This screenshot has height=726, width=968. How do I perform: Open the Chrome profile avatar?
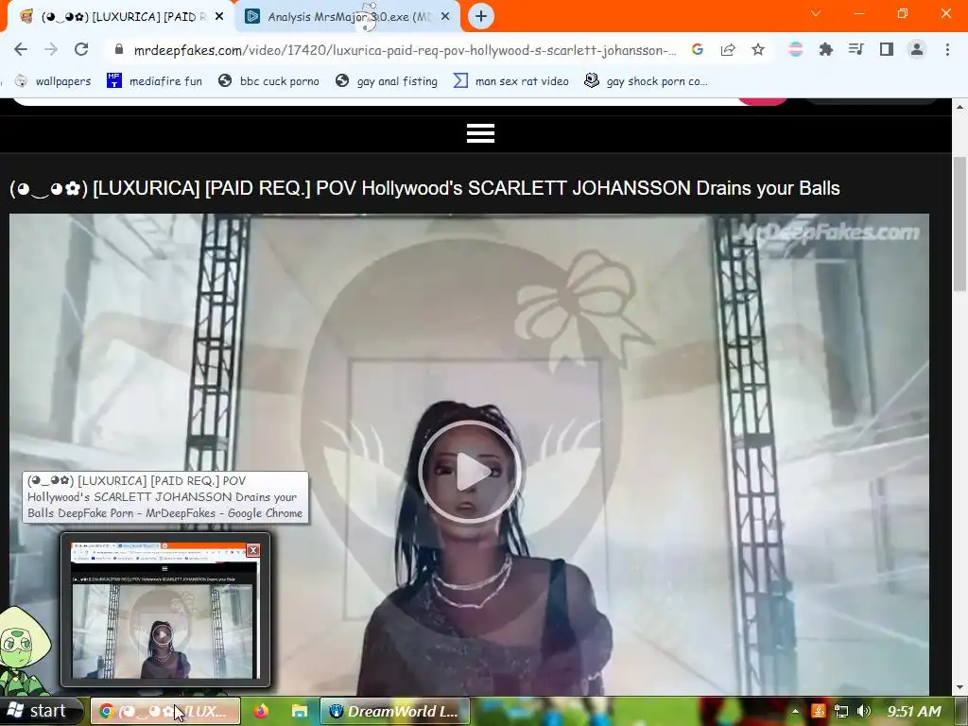coord(917,49)
